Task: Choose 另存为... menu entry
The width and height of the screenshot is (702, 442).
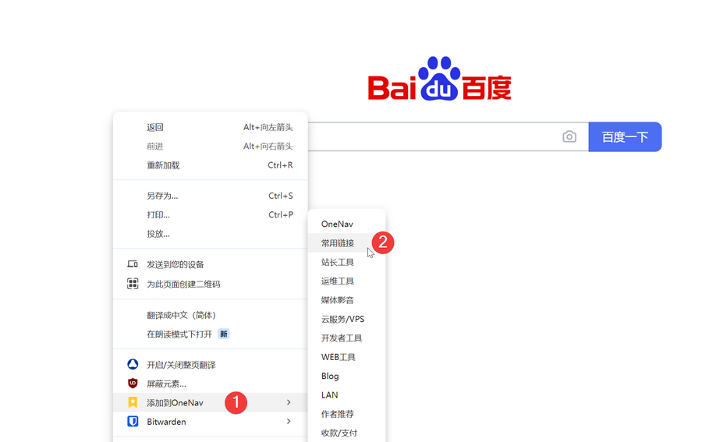Action: (x=211, y=196)
